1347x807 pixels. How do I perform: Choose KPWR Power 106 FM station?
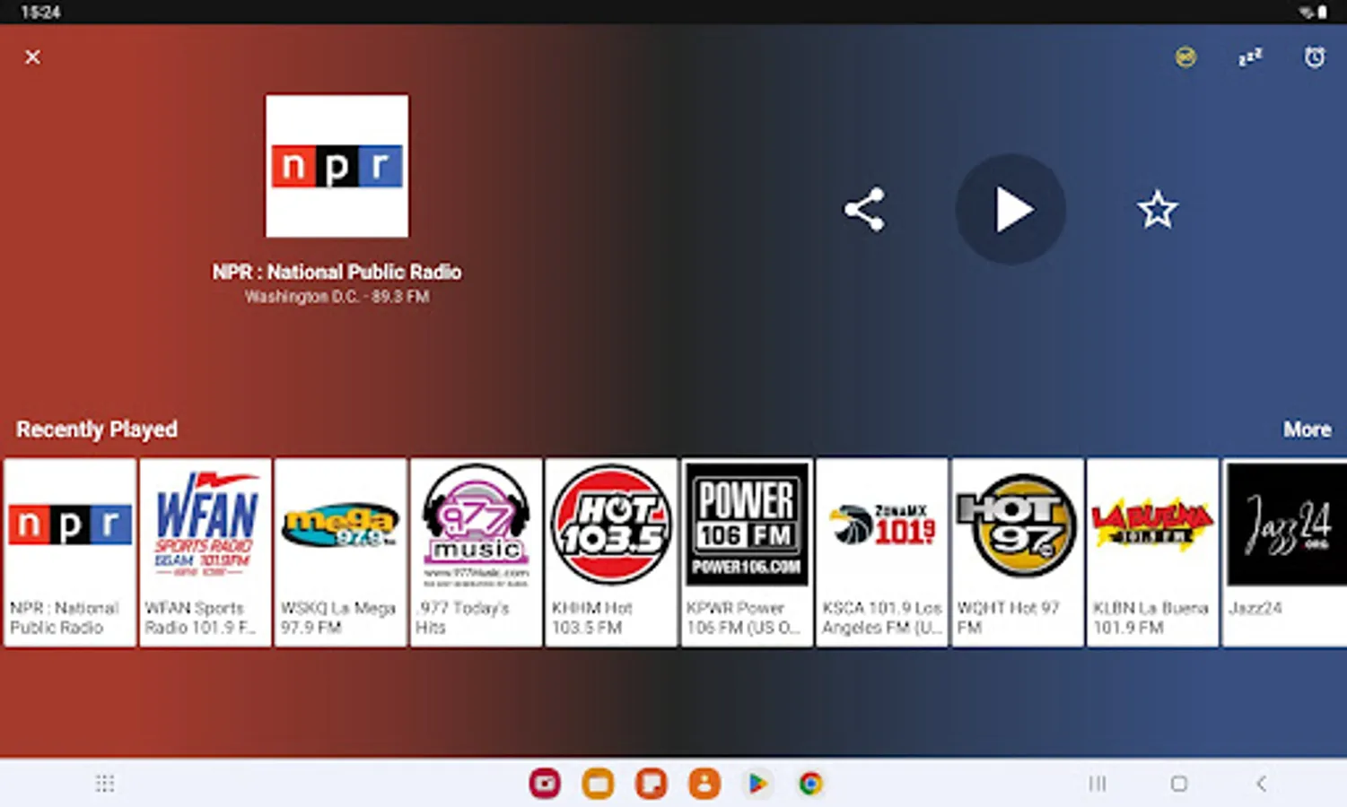pyautogui.click(x=747, y=552)
